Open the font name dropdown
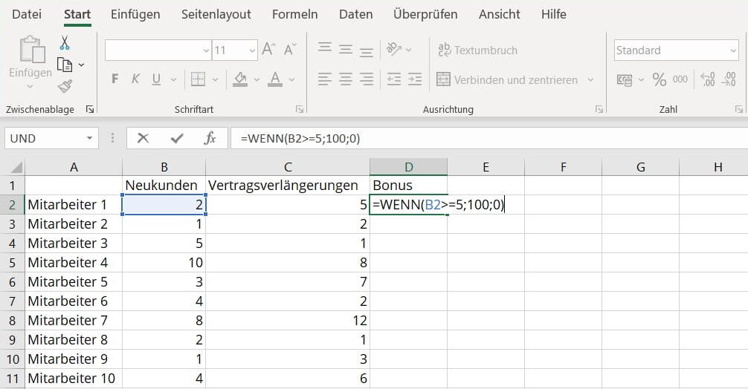This screenshot has width=748, height=389. click(x=206, y=50)
